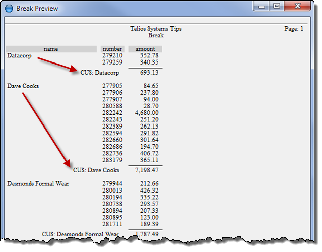
Task: Select invoice number 282242
Action: coord(112,114)
